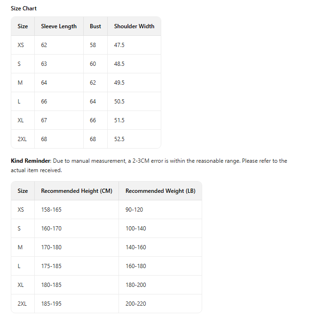Select the 158-165 height range cell
The height and width of the screenshot is (317, 315).
51,210
